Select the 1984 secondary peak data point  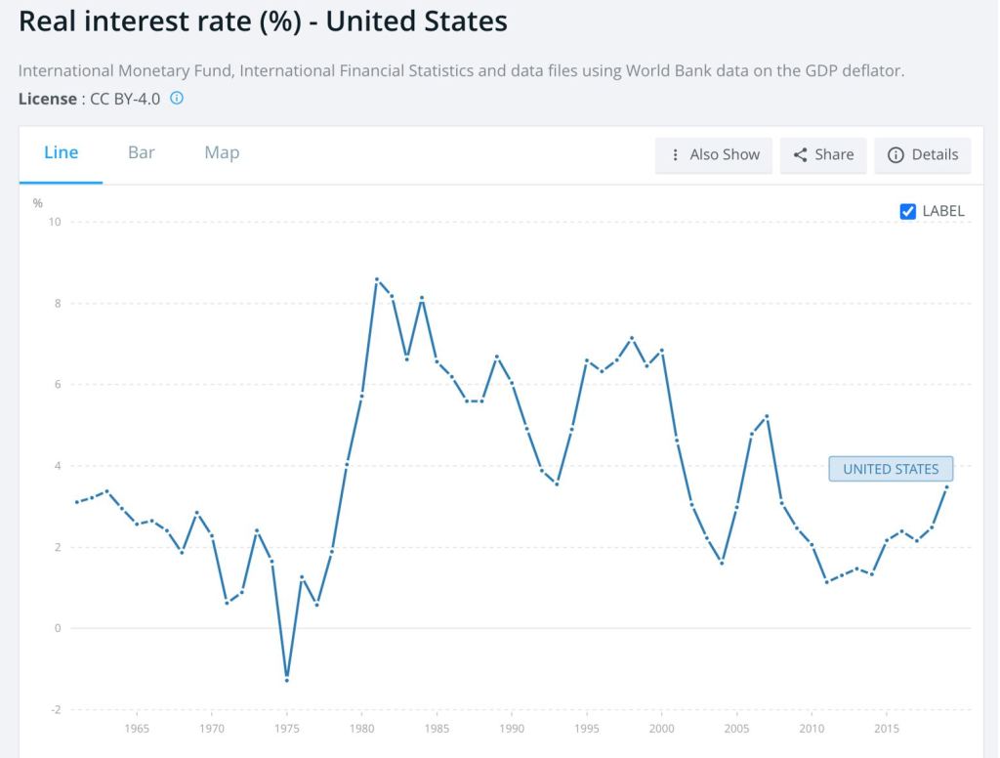(422, 298)
